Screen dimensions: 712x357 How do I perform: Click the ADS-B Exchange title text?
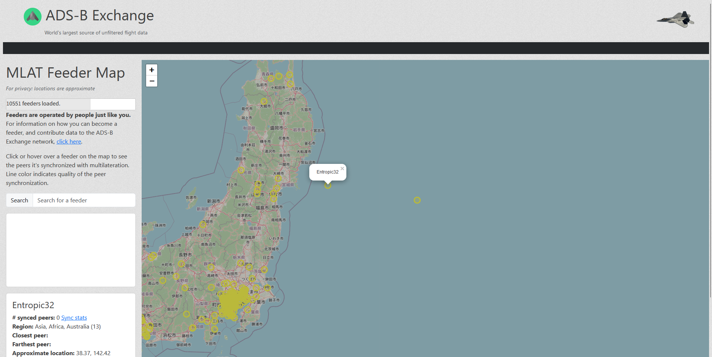[x=100, y=16]
